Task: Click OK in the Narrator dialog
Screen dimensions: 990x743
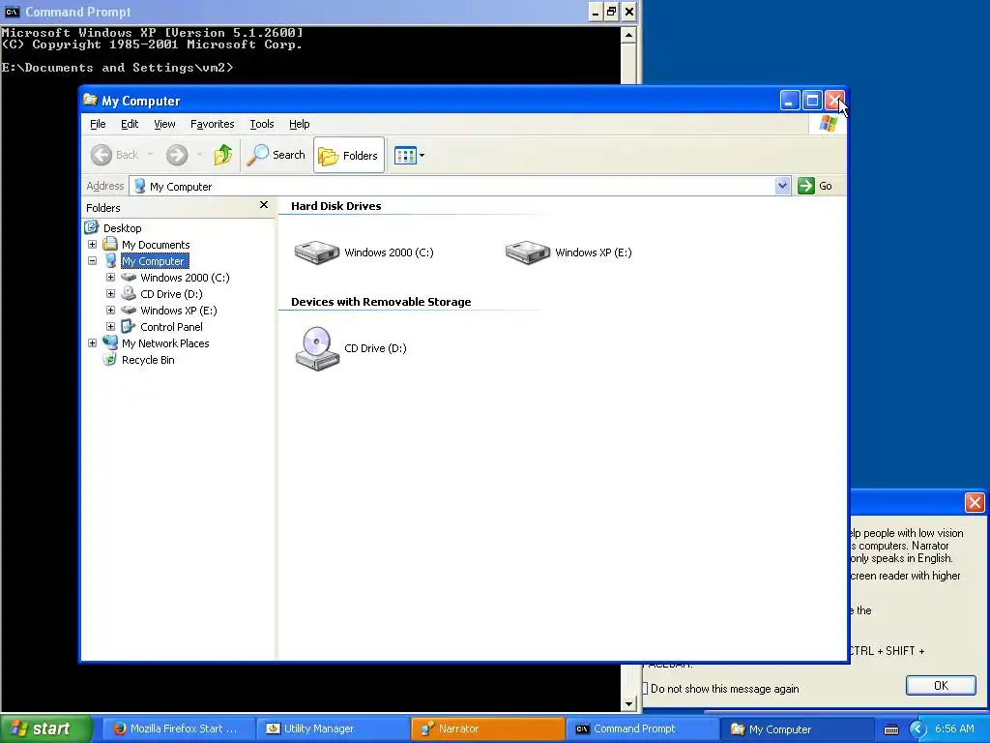Action: point(941,686)
